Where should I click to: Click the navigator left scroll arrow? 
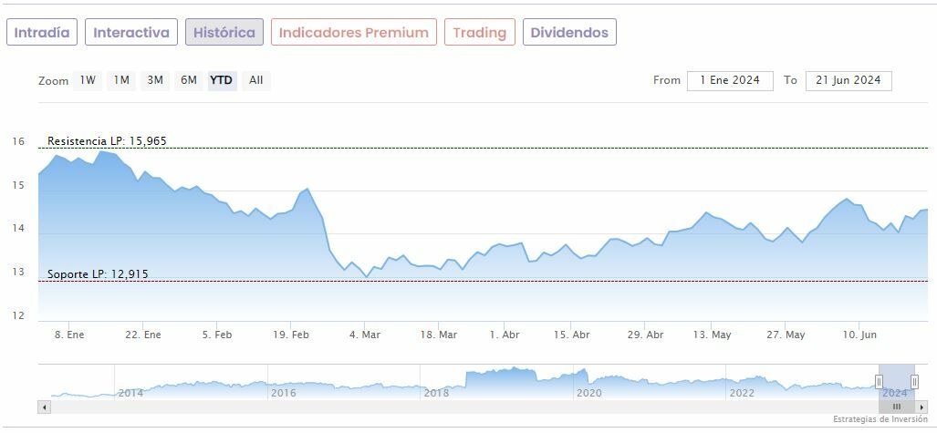click(x=44, y=407)
